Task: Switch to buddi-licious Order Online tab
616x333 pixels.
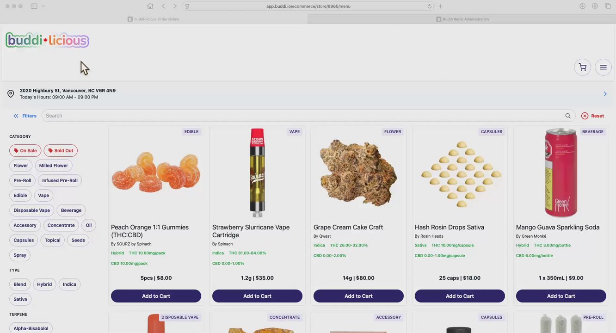Action: [x=154, y=19]
